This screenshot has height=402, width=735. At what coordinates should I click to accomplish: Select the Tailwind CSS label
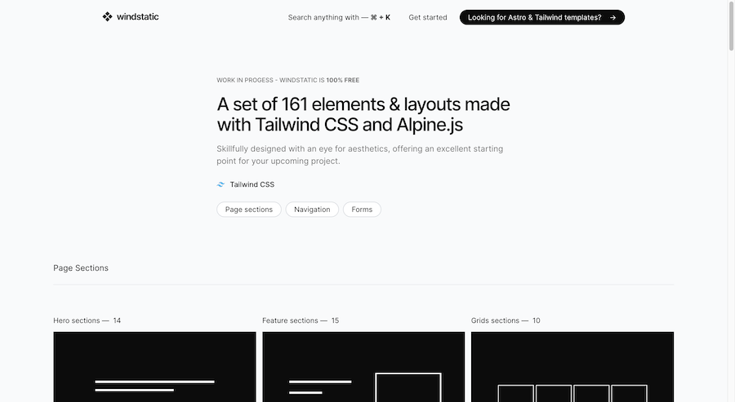(x=252, y=184)
